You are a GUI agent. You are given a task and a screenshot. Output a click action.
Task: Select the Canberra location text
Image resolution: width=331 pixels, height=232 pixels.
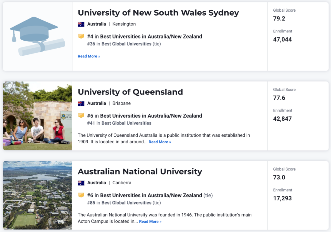click(x=122, y=183)
